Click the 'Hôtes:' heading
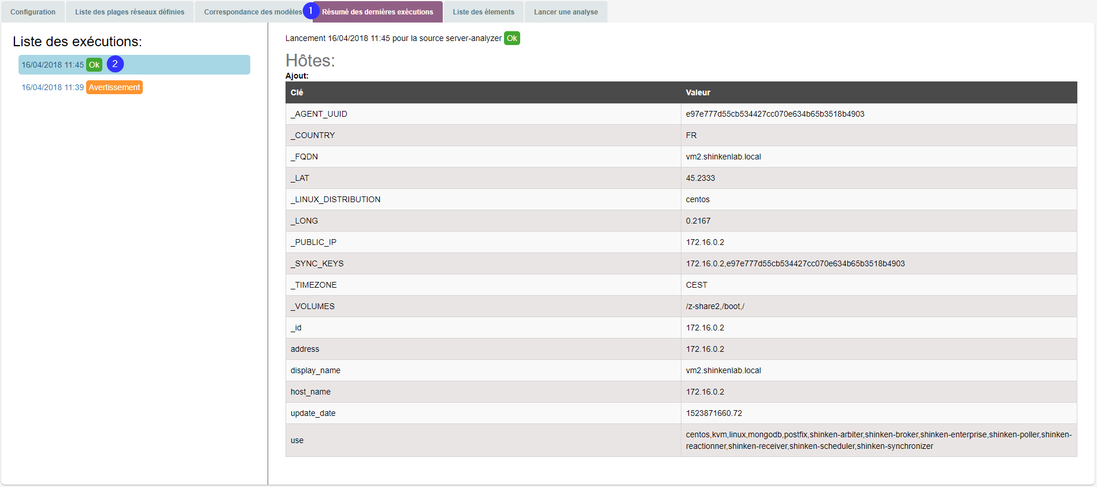The height and width of the screenshot is (487, 1097). (310, 61)
